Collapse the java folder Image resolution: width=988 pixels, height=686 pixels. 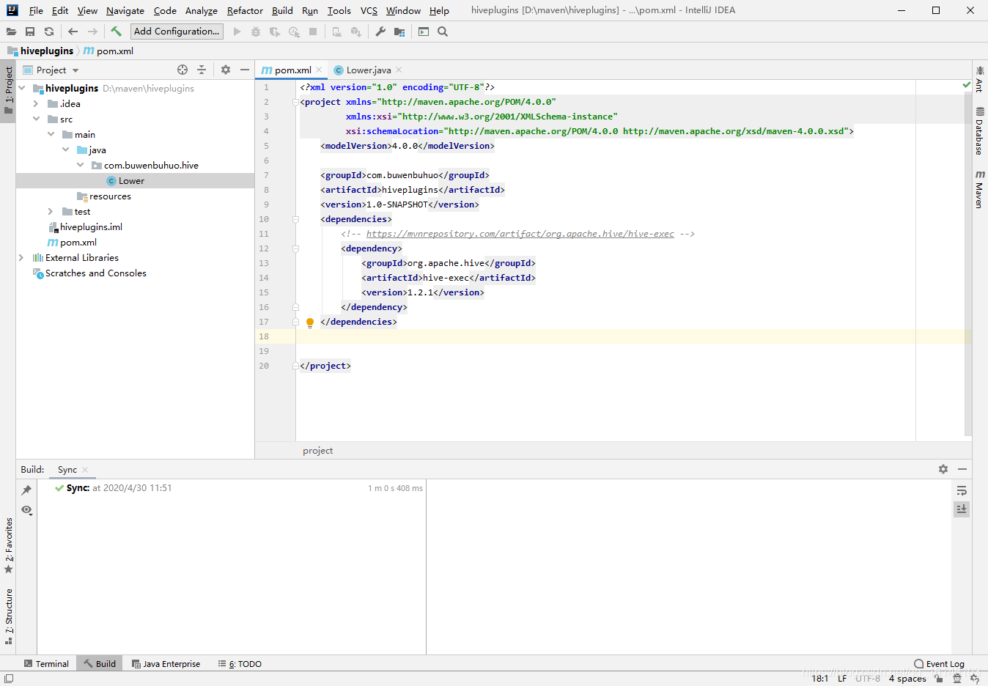pos(65,150)
